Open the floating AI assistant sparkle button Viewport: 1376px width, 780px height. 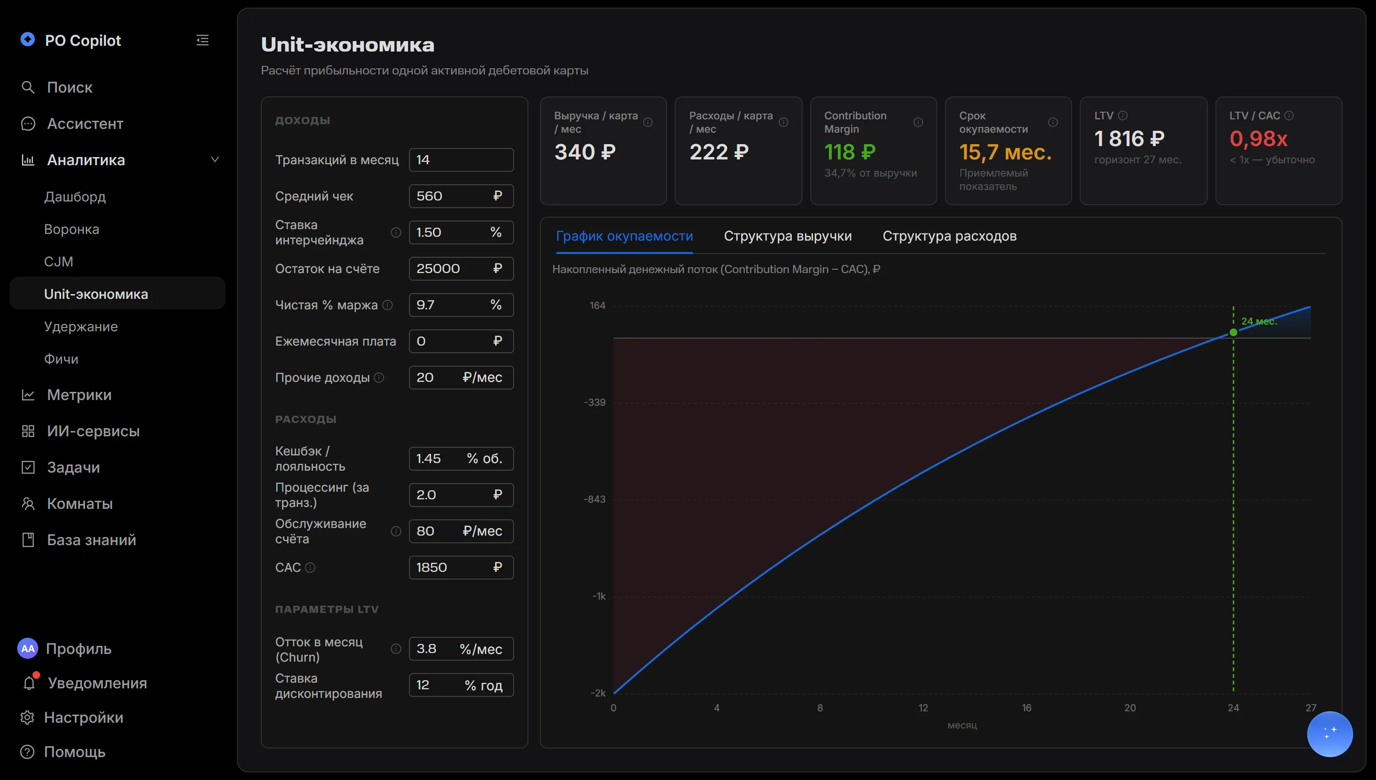tap(1329, 733)
